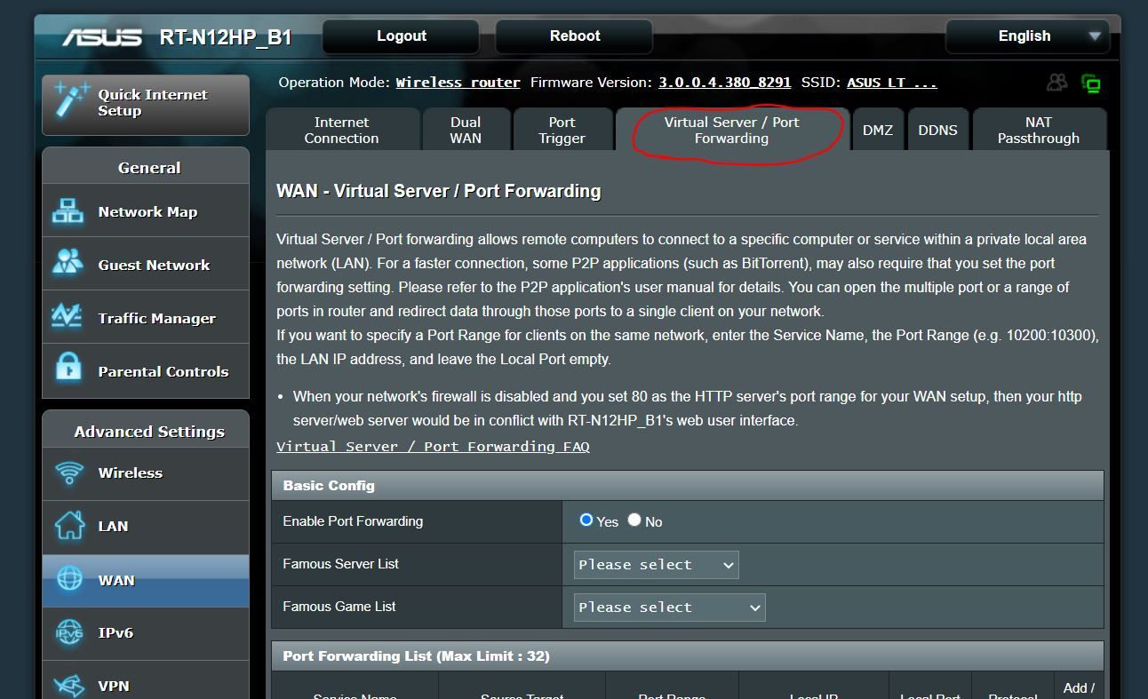Click the WAN globe icon

(x=69, y=578)
